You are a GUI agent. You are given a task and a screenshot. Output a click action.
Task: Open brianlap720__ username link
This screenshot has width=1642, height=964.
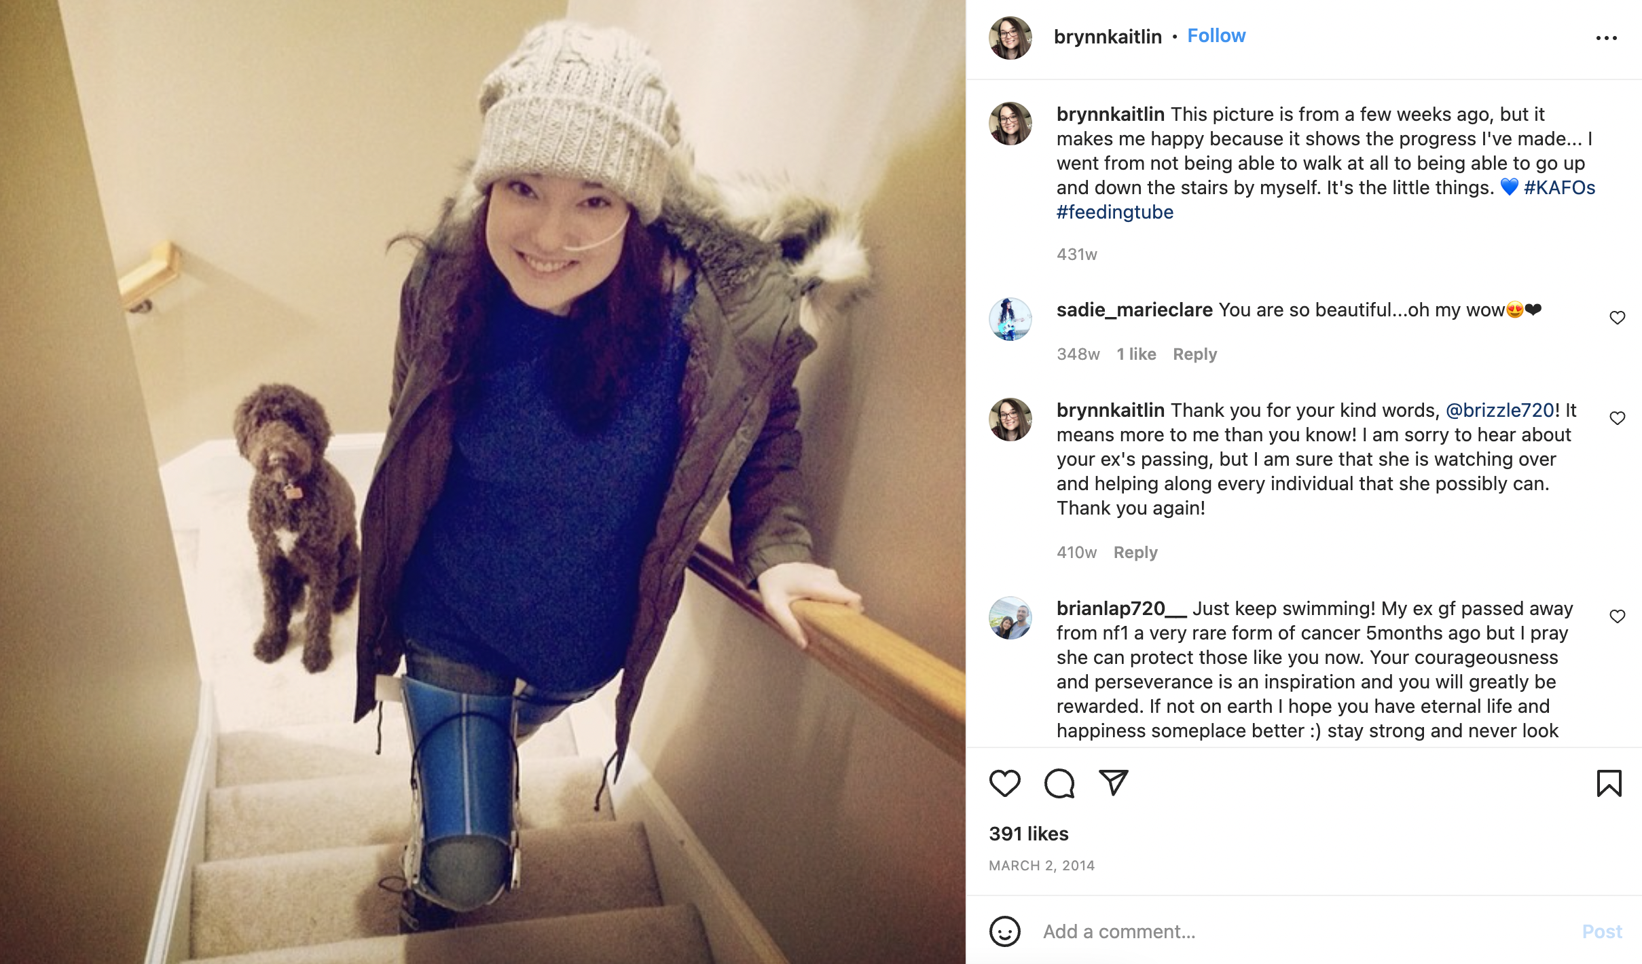tap(1121, 608)
